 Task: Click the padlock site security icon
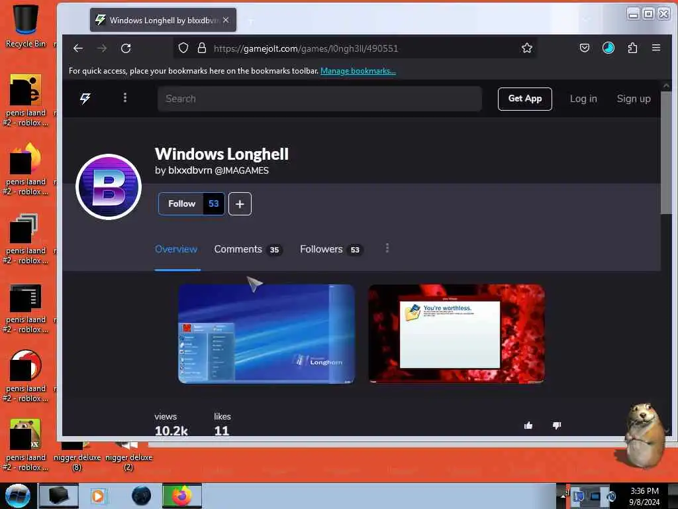(x=201, y=48)
